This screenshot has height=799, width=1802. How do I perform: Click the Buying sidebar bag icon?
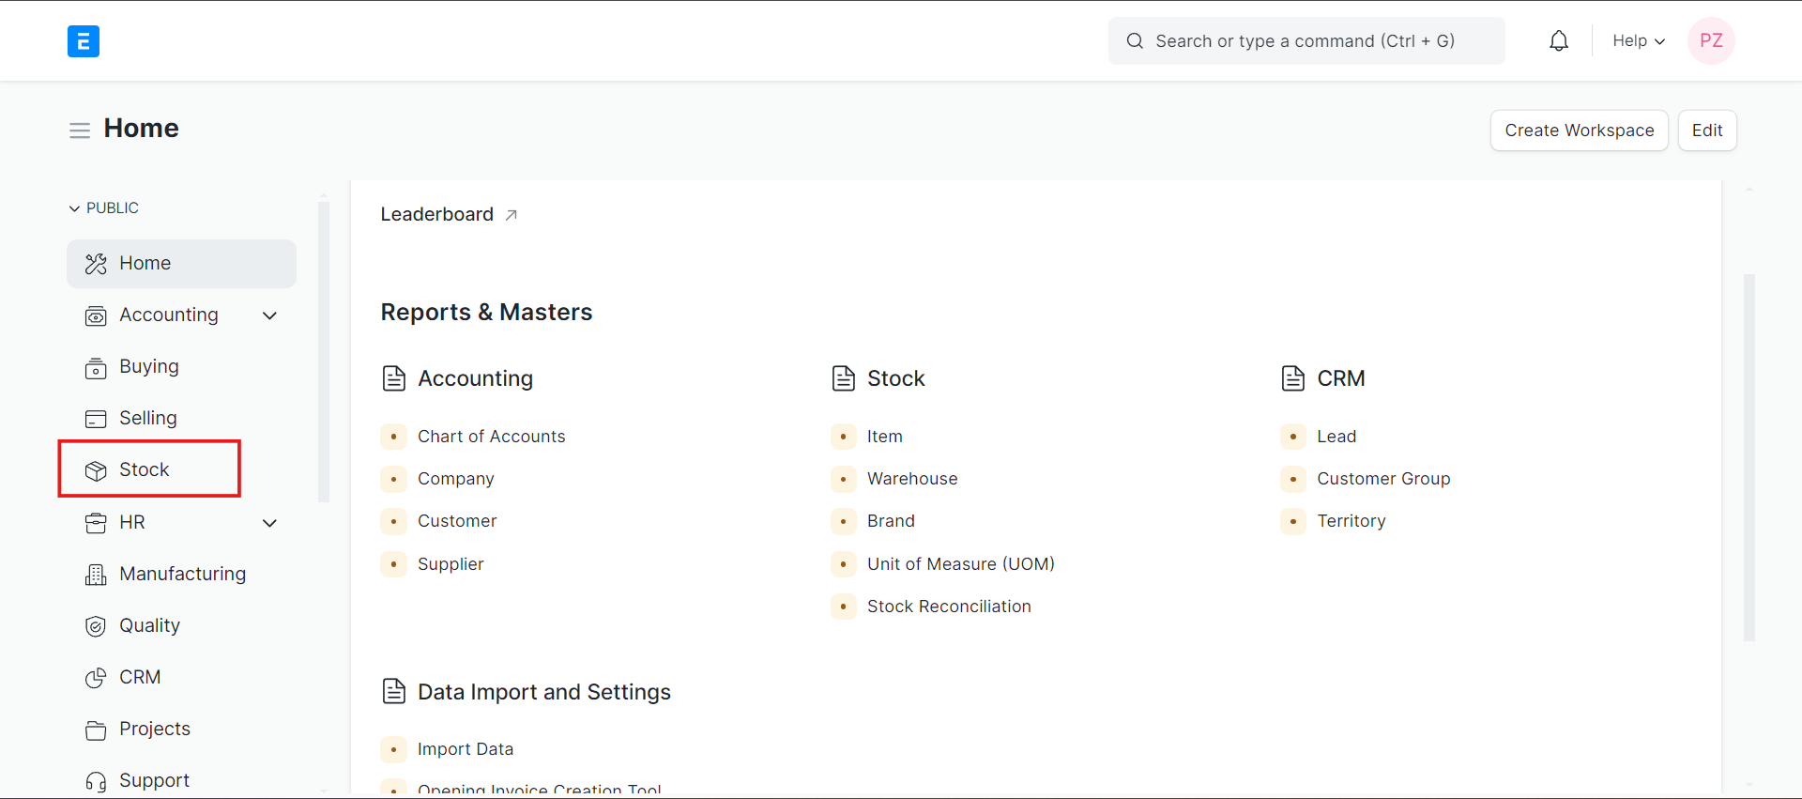(x=96, y=368)
